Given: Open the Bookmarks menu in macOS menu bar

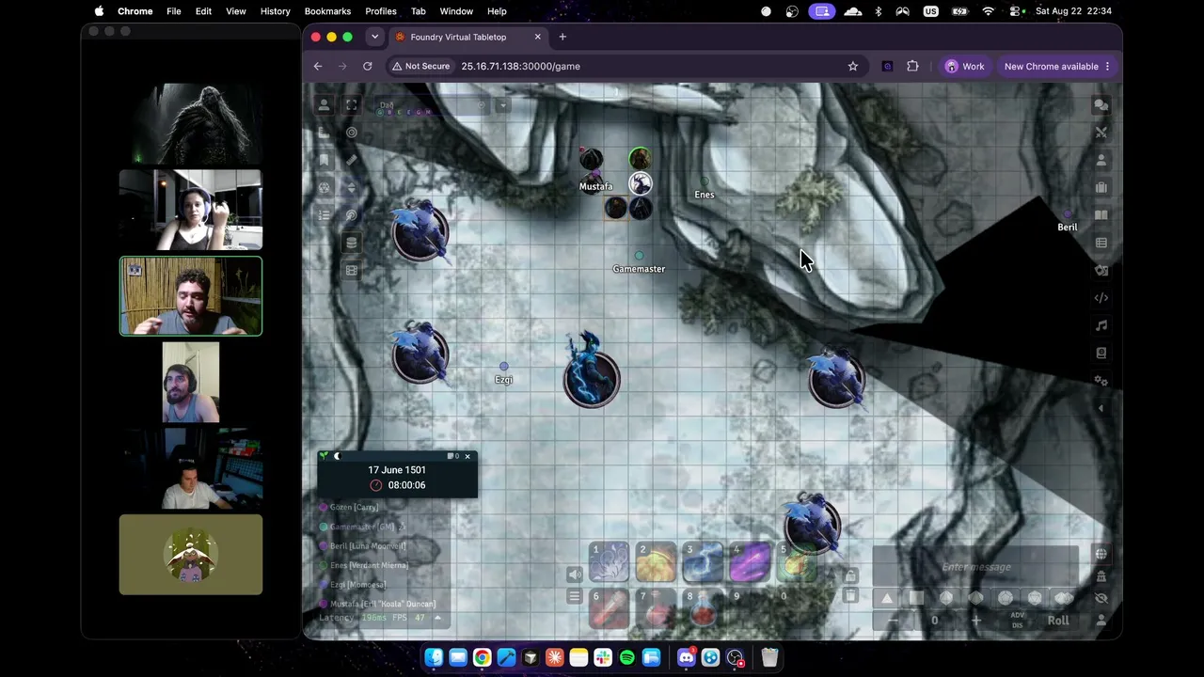Looking at the screenshot, I should pyautogui.click(x=327, y=11).
